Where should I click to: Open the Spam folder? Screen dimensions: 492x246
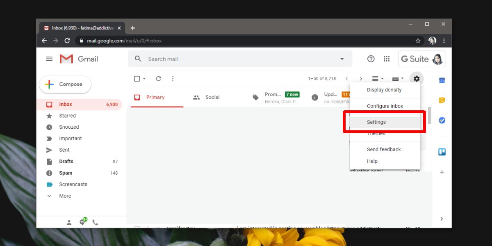click(x=79, y=173)
